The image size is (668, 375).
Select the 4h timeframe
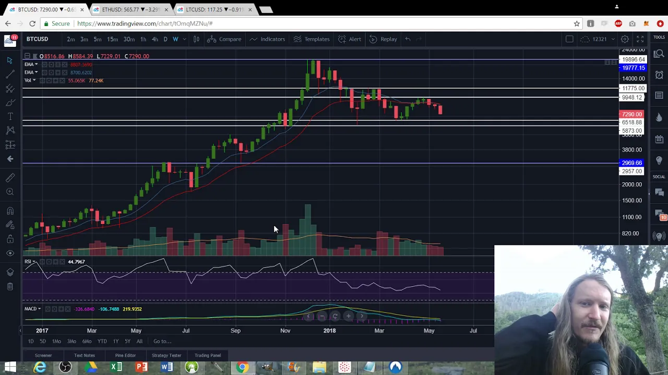(x=154, y=39)
